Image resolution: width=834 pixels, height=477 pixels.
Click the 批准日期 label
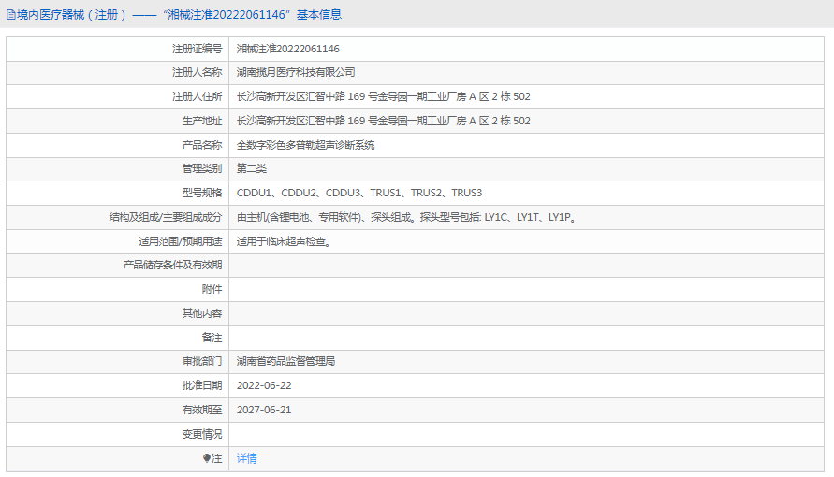[x=202, y=385]
